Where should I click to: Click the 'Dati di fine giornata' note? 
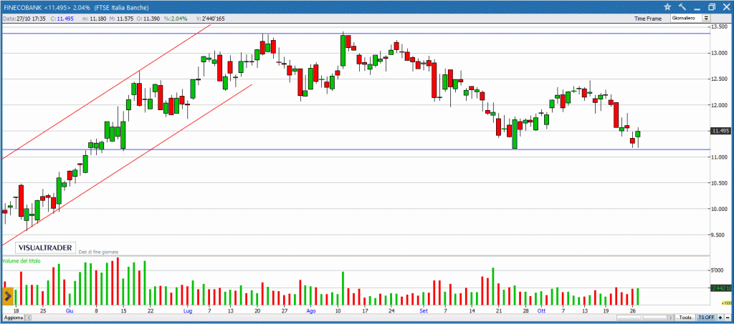[x=98, y=251]
